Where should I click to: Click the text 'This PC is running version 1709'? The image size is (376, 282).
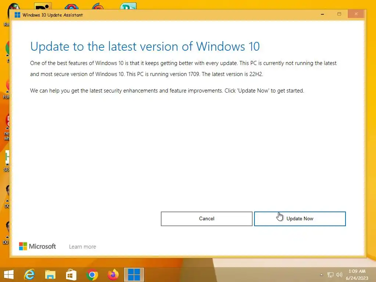pos(163,74)
